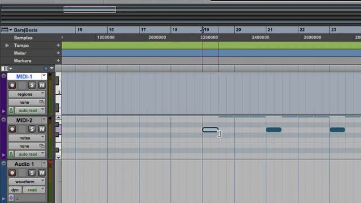Select the MIDI-2 track name
Screen dimensions: 361x203
point(24,120)
